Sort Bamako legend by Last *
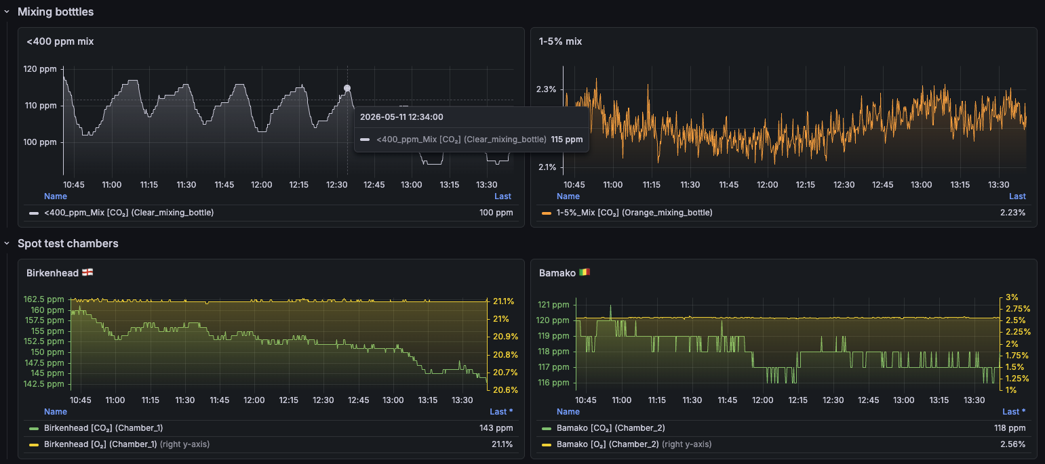1045x464 pixels. (1014, 412)
